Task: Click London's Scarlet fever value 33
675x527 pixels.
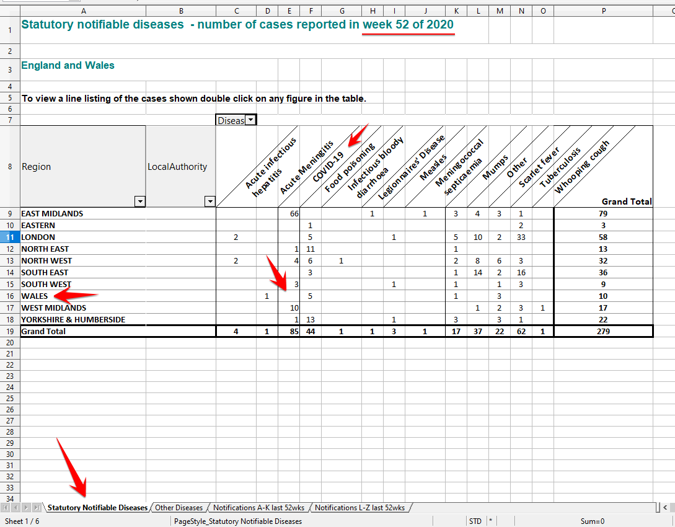Action: (x=521, y=237)
